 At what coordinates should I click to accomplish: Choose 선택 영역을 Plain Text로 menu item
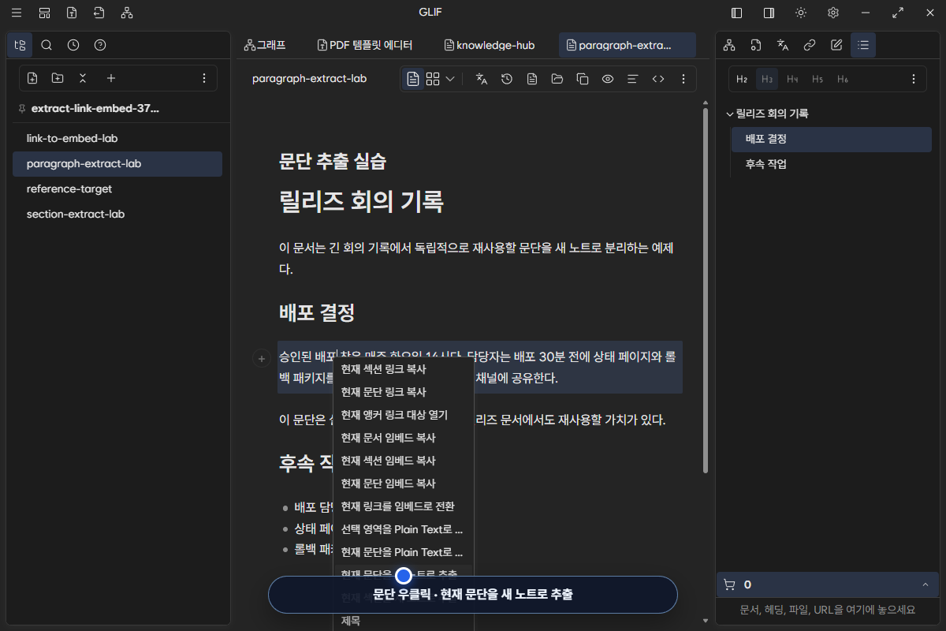(x=404, y=528)
